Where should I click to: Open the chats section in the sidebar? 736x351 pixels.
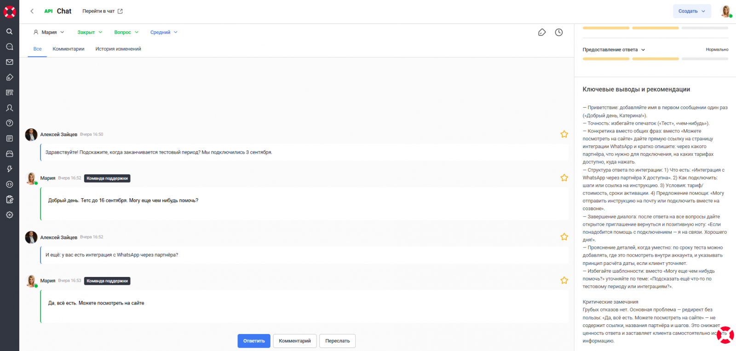[10, 46]
